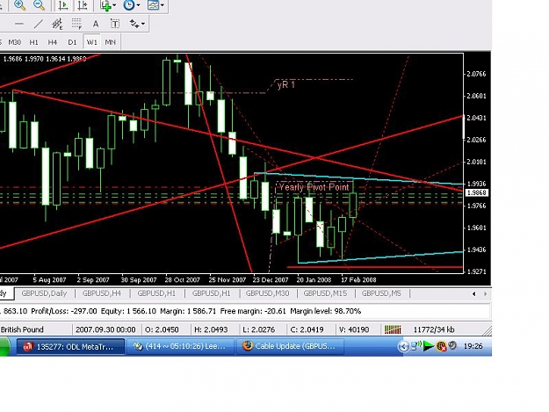The width and height of the screenshot is (549, 412).
Task: Click the L: 2.0276 status bar cell
Action: pos(259,329)
